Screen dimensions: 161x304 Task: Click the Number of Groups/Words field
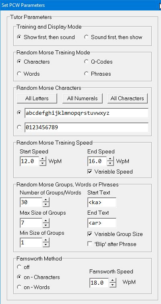(31, 202)
